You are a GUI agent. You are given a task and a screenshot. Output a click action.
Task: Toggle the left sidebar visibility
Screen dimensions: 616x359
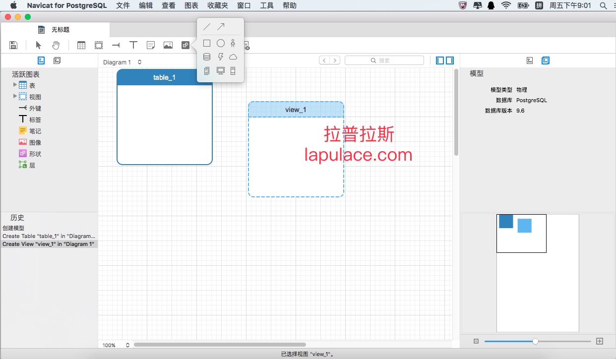(x=440, y=60)
